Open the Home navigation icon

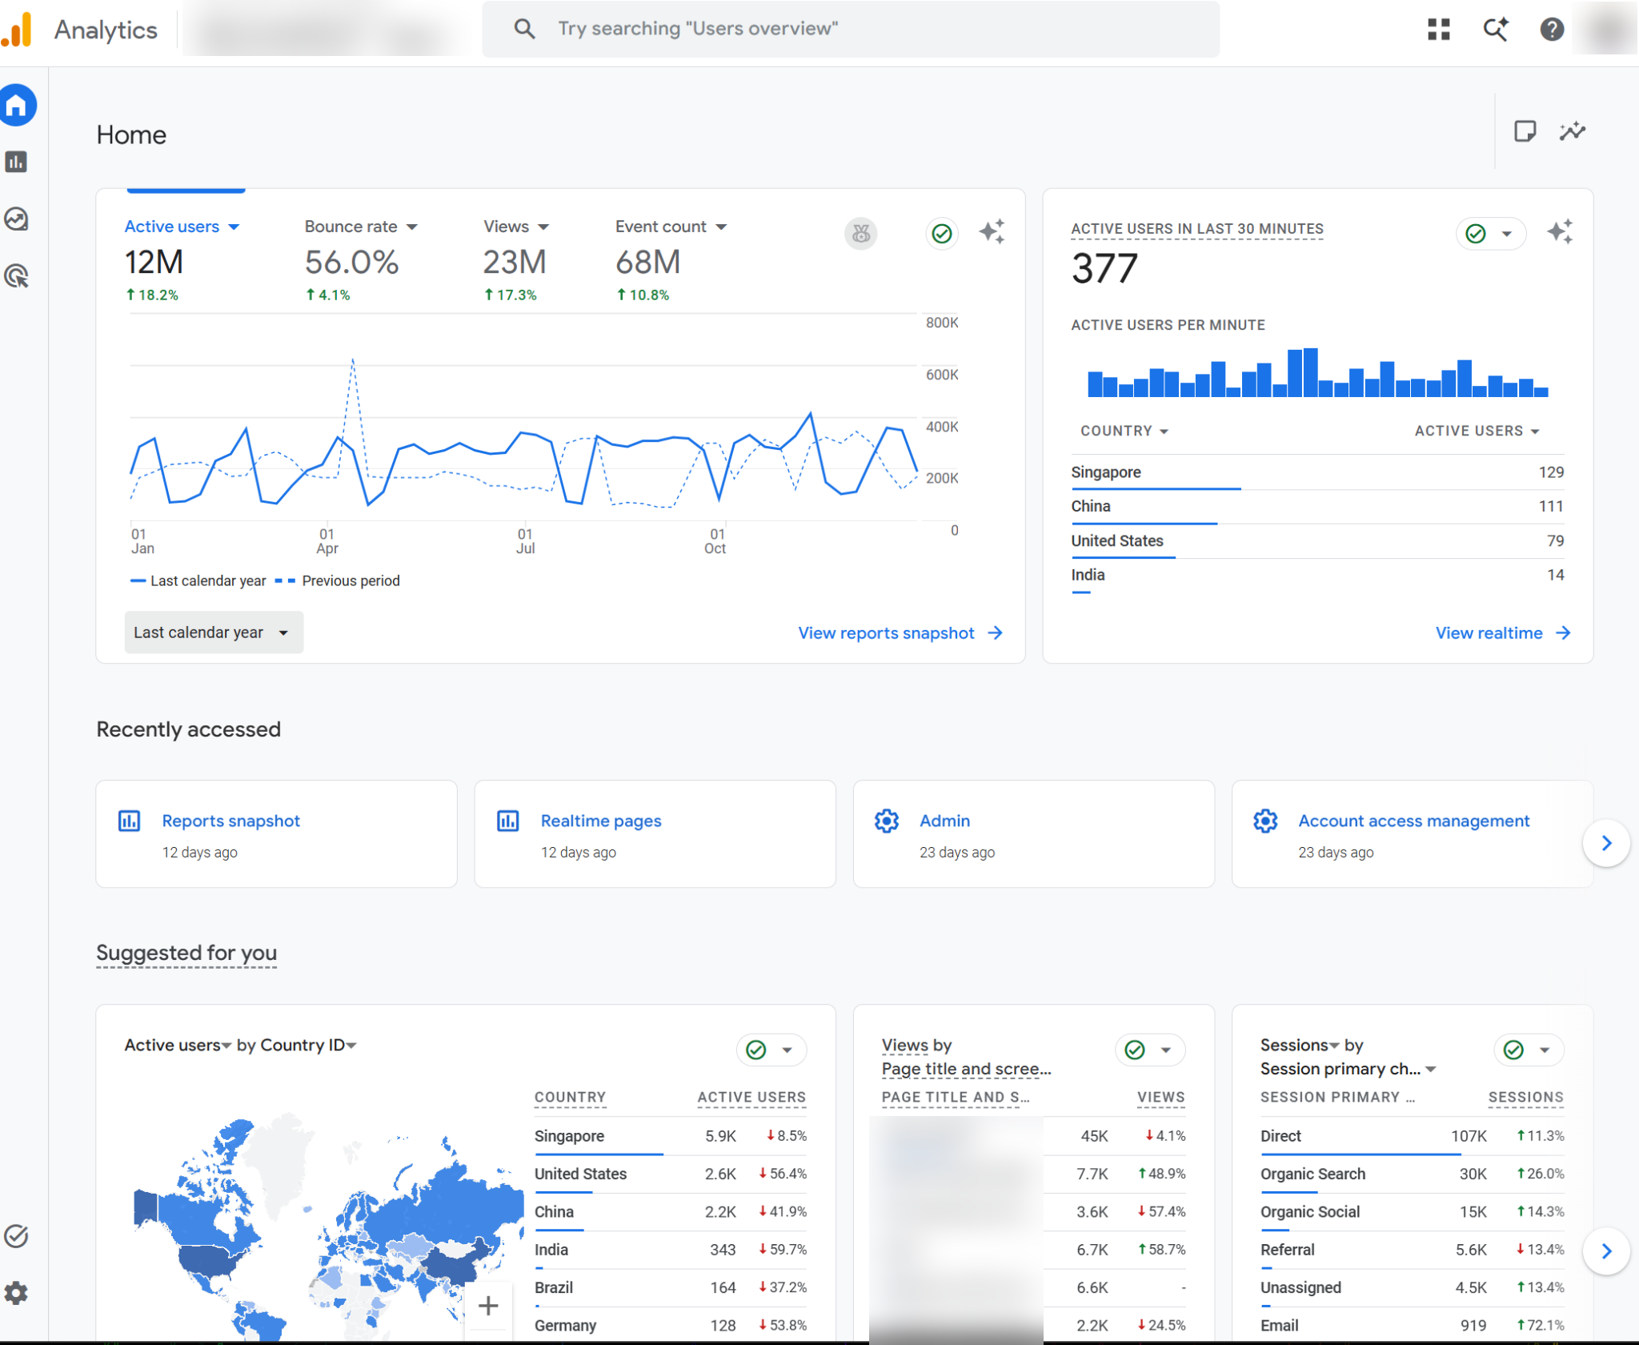[x=17, y=105]
